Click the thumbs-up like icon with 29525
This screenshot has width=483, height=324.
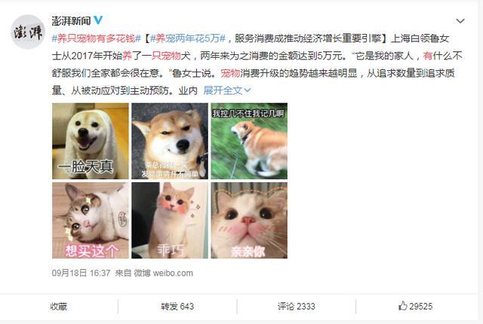[x=415, y=306]
